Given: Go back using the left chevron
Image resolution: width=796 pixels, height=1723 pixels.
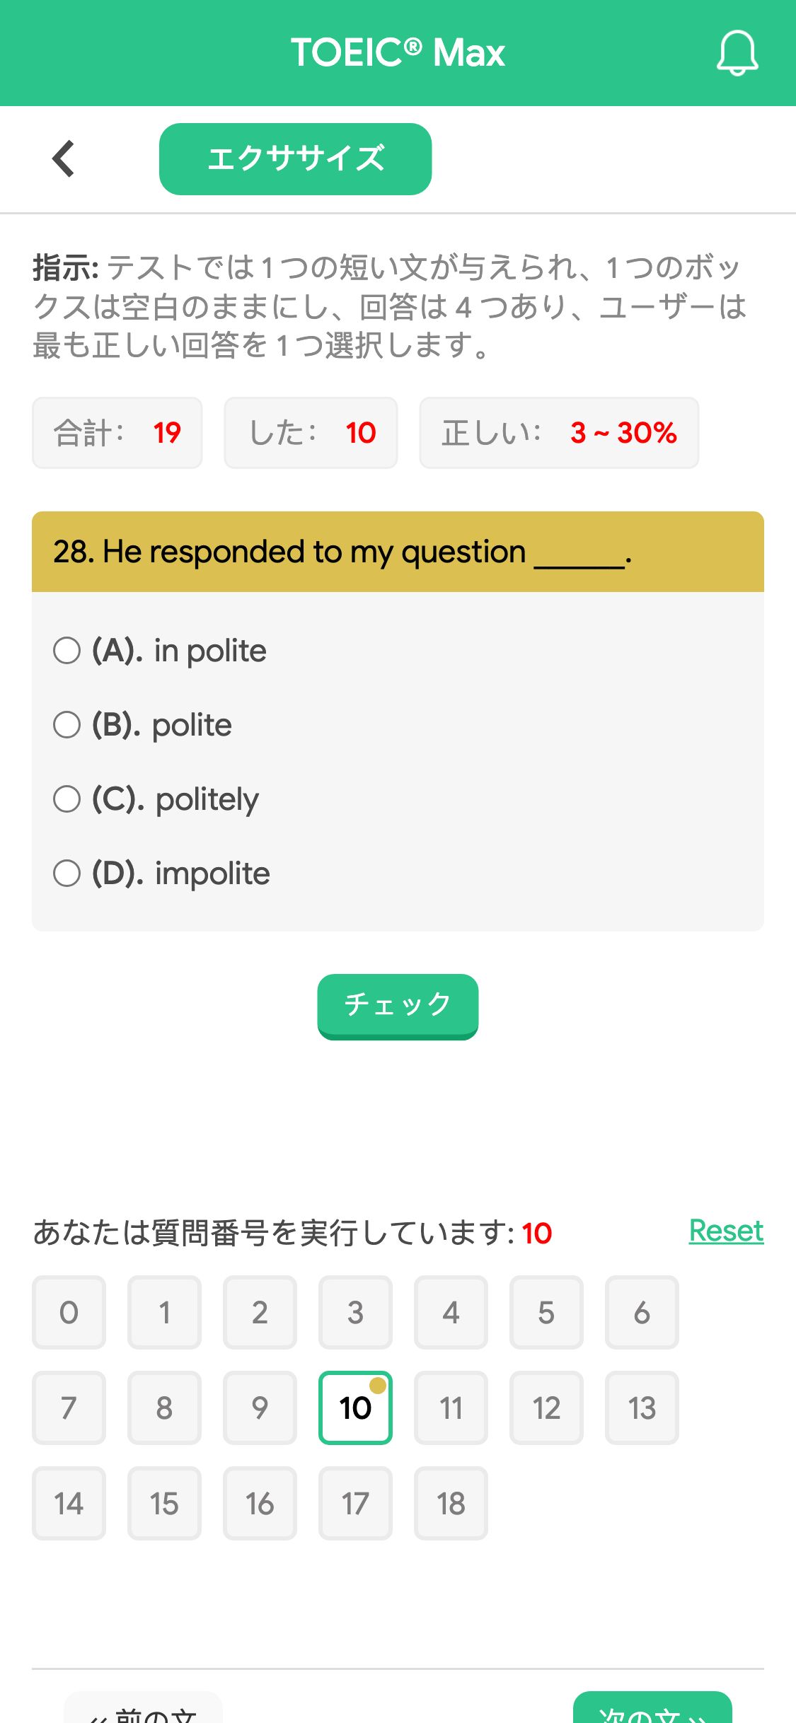Looking at the screenshot, I should (x=64, y=158).
